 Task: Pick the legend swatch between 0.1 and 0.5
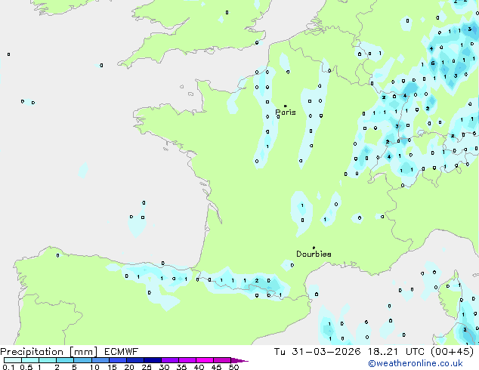click(x=12, y=361)
